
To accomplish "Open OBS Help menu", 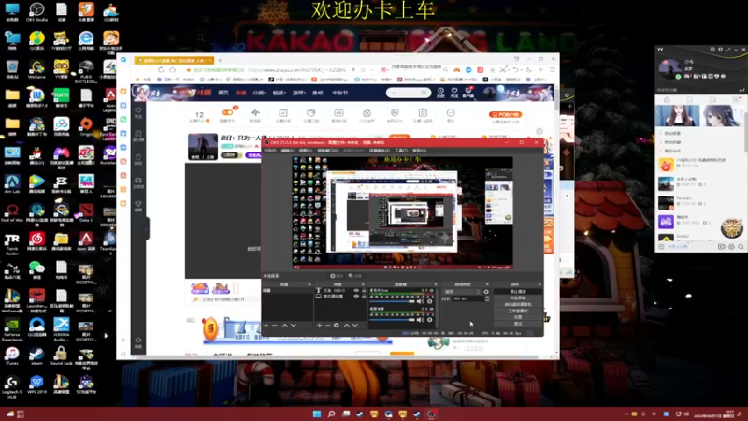I will 419,151.
